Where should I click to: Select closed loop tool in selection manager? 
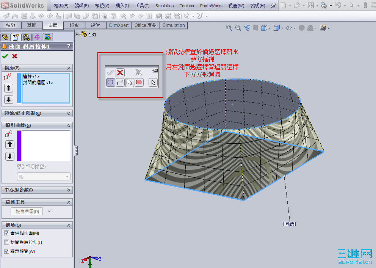(111, 82)
